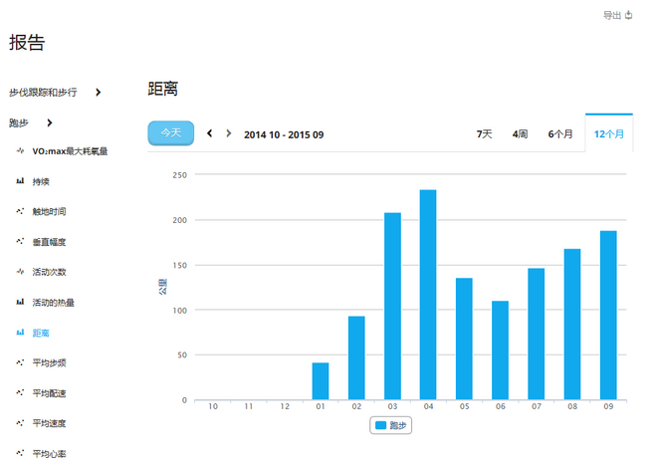The image size is (657, 464).
Task: Click the scatter icon beside 平均配速
Action: [20, 392]
